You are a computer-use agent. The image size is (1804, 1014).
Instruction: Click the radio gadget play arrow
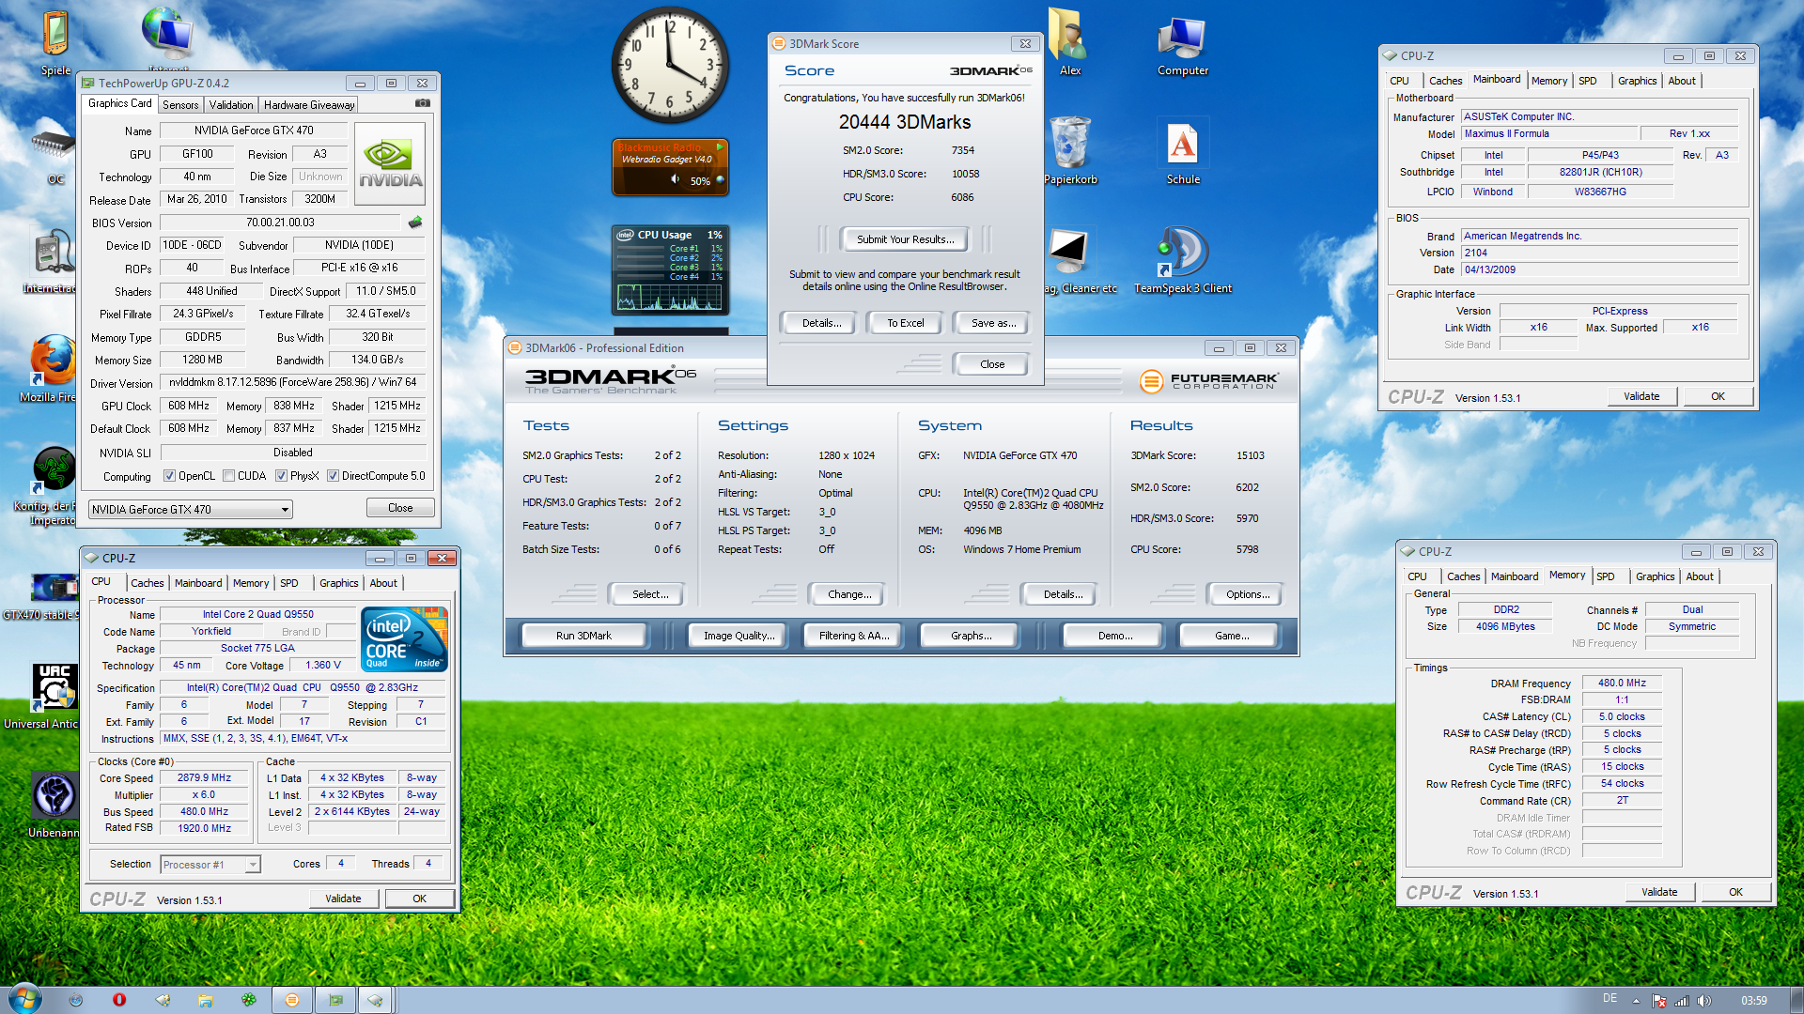(x=720, y=147)
